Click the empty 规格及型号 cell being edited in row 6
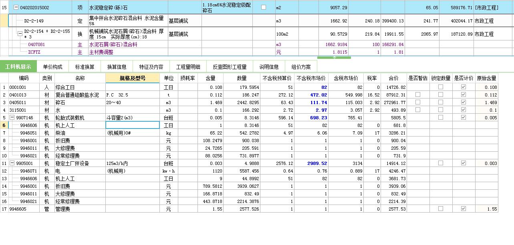The height and width of the screenshot is (245, 514). tap(133, 125)
